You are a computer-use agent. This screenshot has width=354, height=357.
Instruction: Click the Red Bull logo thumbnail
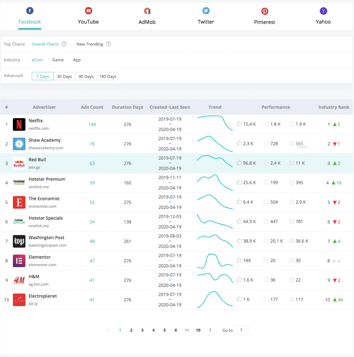19,163
